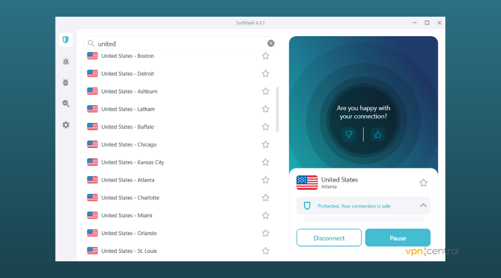Select United States - Kansas City server
The width and height of the screenshot is (501, 278).
[178, 162]
